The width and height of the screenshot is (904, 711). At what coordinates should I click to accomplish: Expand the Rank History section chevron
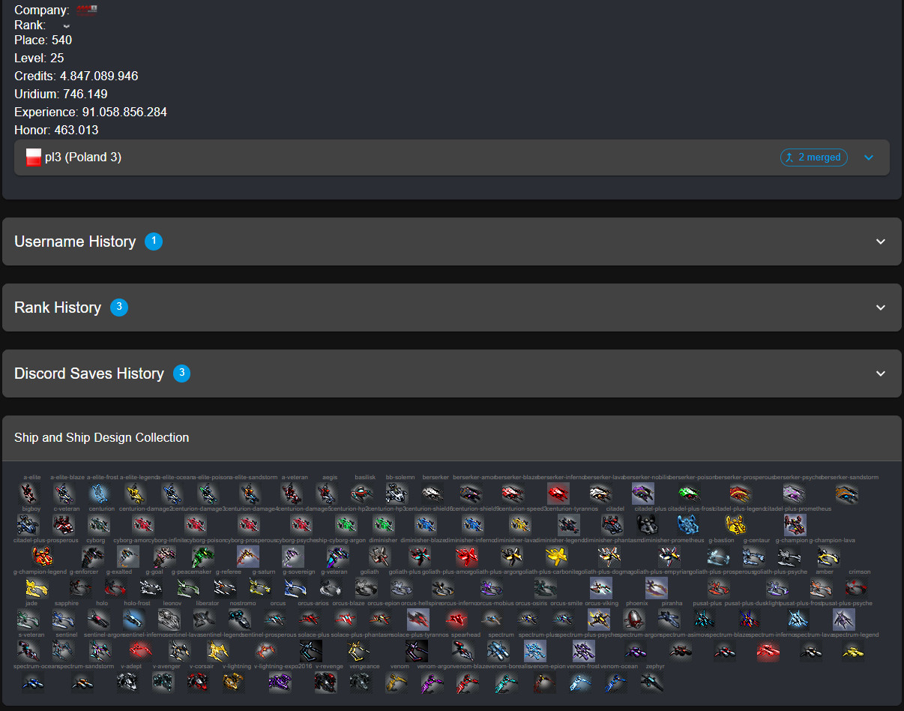(881, 307)
